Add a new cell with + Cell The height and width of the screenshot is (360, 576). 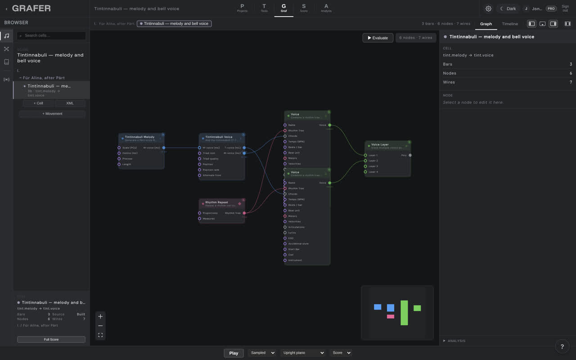(x=38, y=103)
